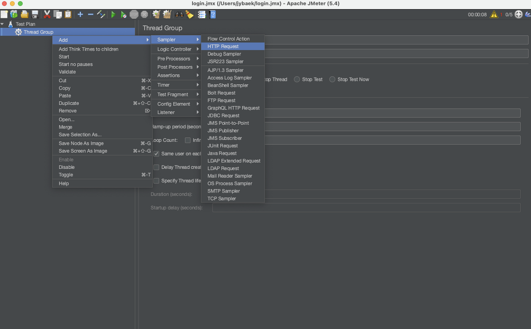Choose HTTP Request from the Sampler list
531x329 pixels.
pyautogui.click(x=233, y=46)
